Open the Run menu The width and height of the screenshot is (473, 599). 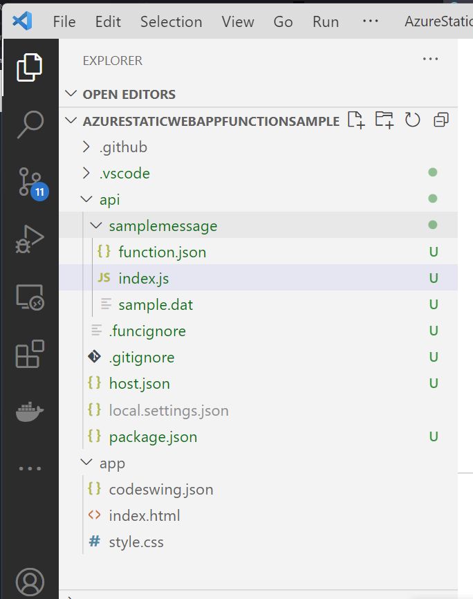click(x=325, y=21)
